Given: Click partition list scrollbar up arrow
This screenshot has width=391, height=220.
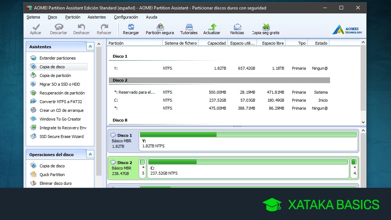Looking at the screenshot, I should click(x=363, y=42).
